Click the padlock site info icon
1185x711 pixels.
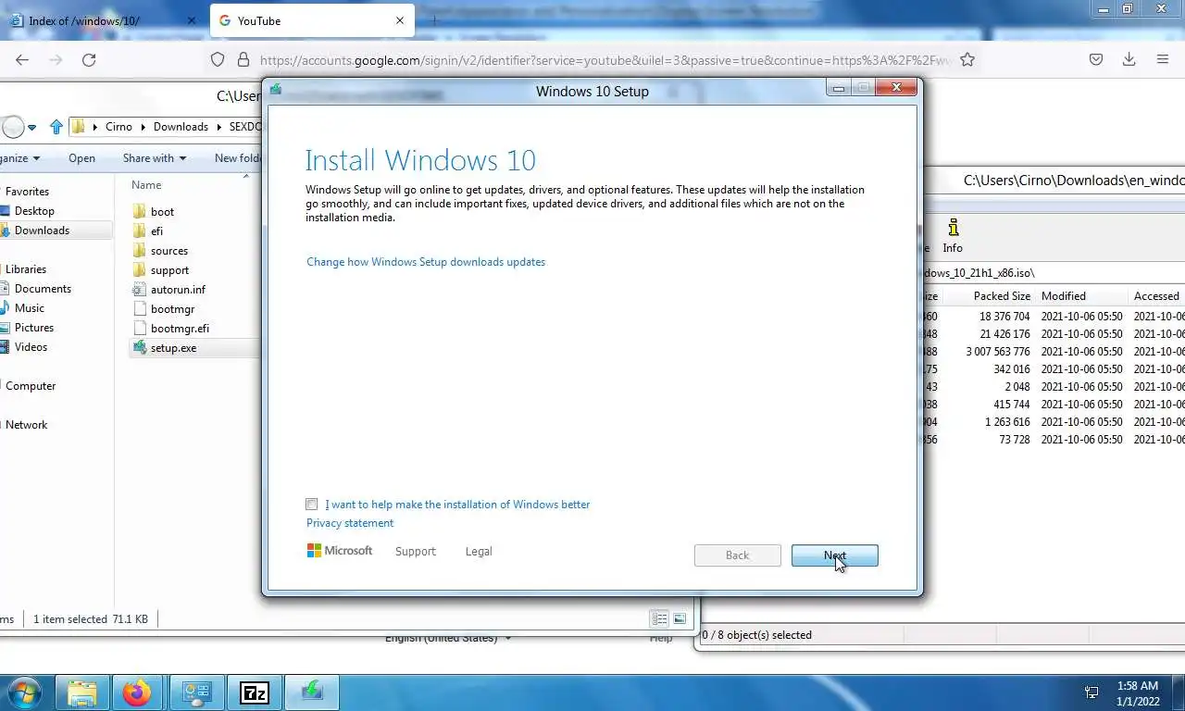(x=243, y=59)
